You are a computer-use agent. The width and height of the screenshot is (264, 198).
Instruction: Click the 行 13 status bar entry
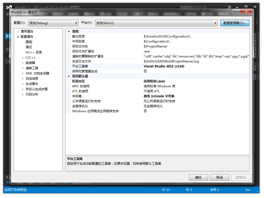[166, 190]
